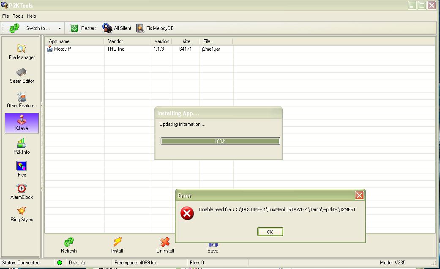Screen dimensions: 440x269
Task: Open the Help menu
Action: 32,16
